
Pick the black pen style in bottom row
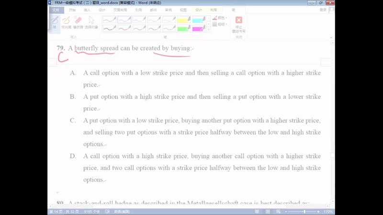coord(110,28)
